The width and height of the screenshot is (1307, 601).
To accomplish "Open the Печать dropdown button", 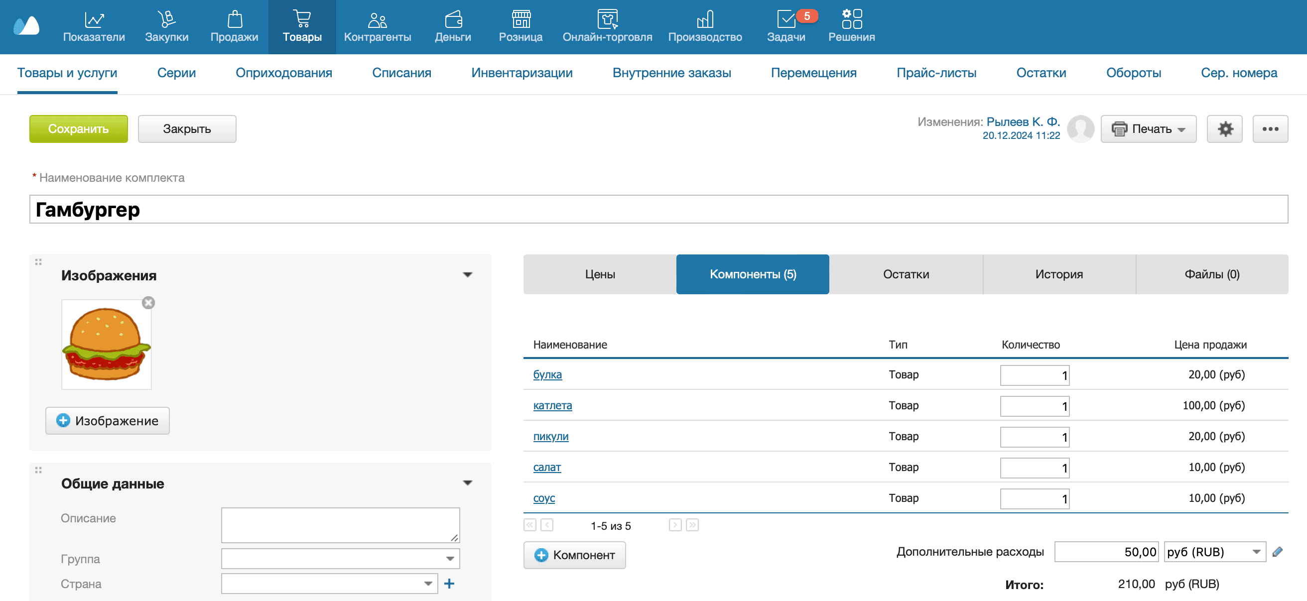I will tap(1148, 129).
